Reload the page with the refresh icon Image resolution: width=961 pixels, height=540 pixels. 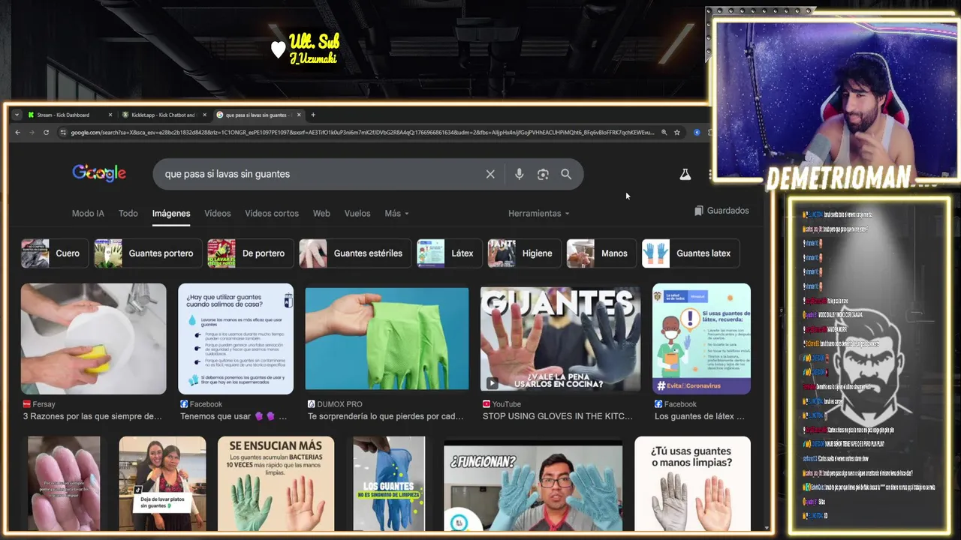click(46, 133)
